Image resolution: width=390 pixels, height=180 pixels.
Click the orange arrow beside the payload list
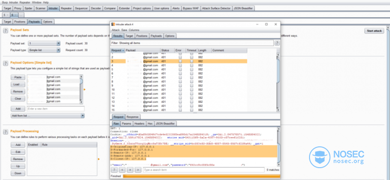pyautogui.click(x=84, y=90)
